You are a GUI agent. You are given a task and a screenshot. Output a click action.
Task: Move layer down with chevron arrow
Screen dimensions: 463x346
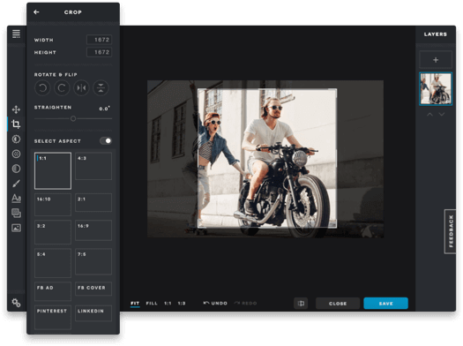(x=442, y=115)
